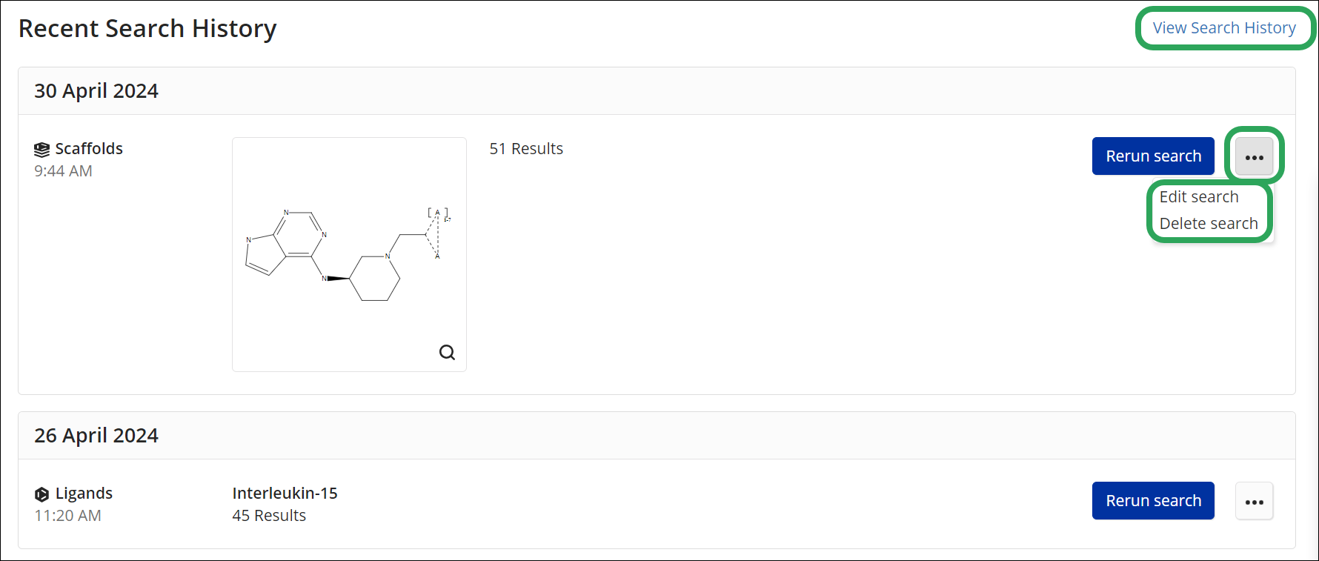Click the Scaffolds search type label
The width and height of the screenshot is (1319, 561).
(x=89, y=149)
